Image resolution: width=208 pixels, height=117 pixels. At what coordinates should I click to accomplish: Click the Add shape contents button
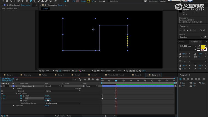coord(80,89)
